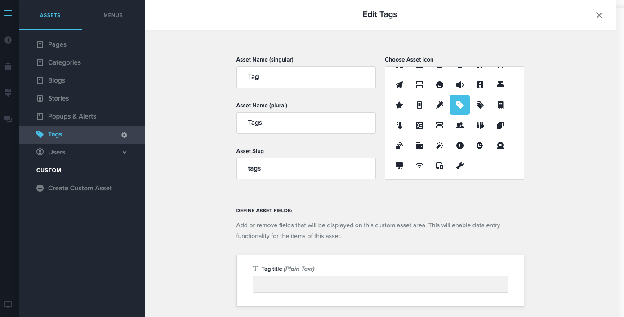Click Create Custom Asset
The image size is (624, 317).
click(74, 188)
